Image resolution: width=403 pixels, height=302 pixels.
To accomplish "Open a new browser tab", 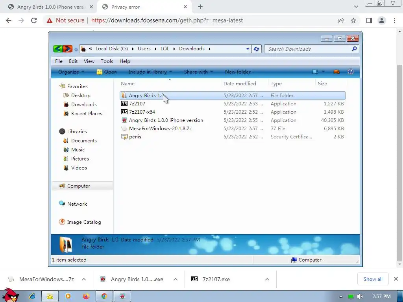I will tap(200, 7).
